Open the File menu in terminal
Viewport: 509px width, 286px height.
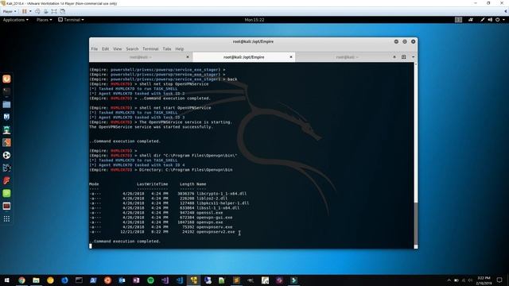95,48
